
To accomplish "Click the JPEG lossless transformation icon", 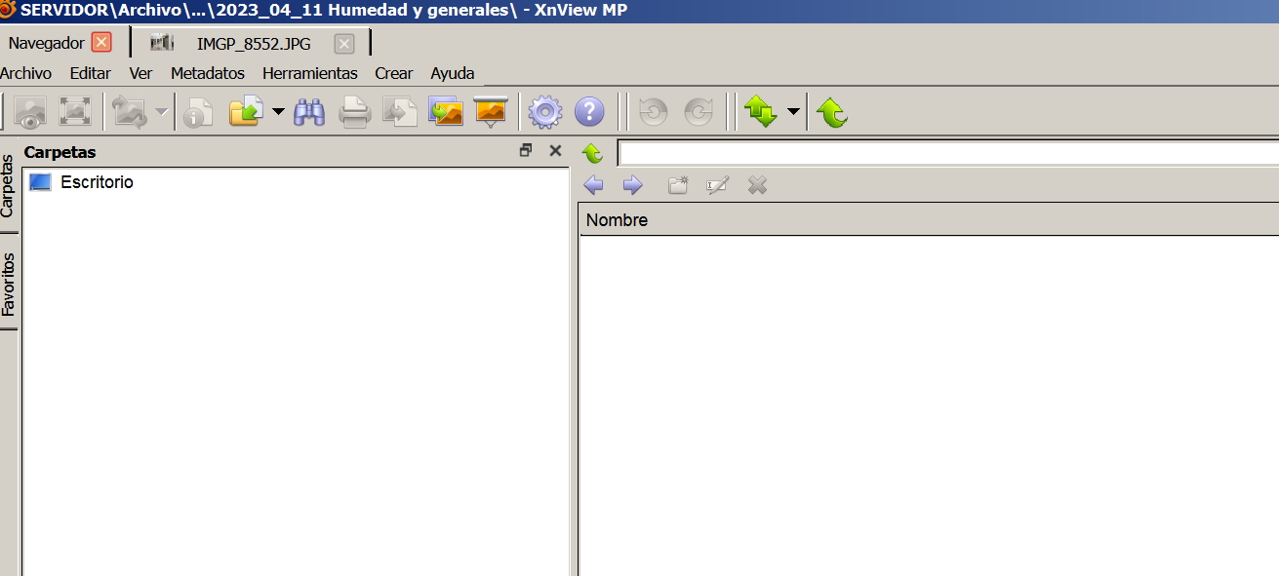I will (x=130, y=112).
